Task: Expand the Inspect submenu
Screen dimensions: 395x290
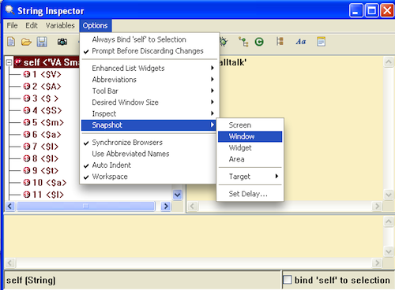Action: click(x=149, y=113)
